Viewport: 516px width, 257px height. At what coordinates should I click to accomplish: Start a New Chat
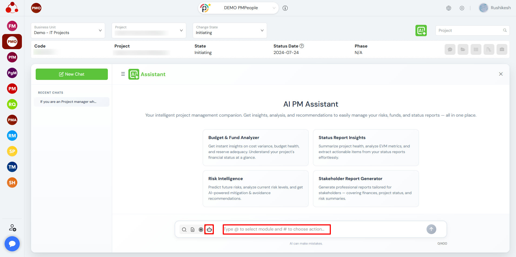(x=72, y=74)
